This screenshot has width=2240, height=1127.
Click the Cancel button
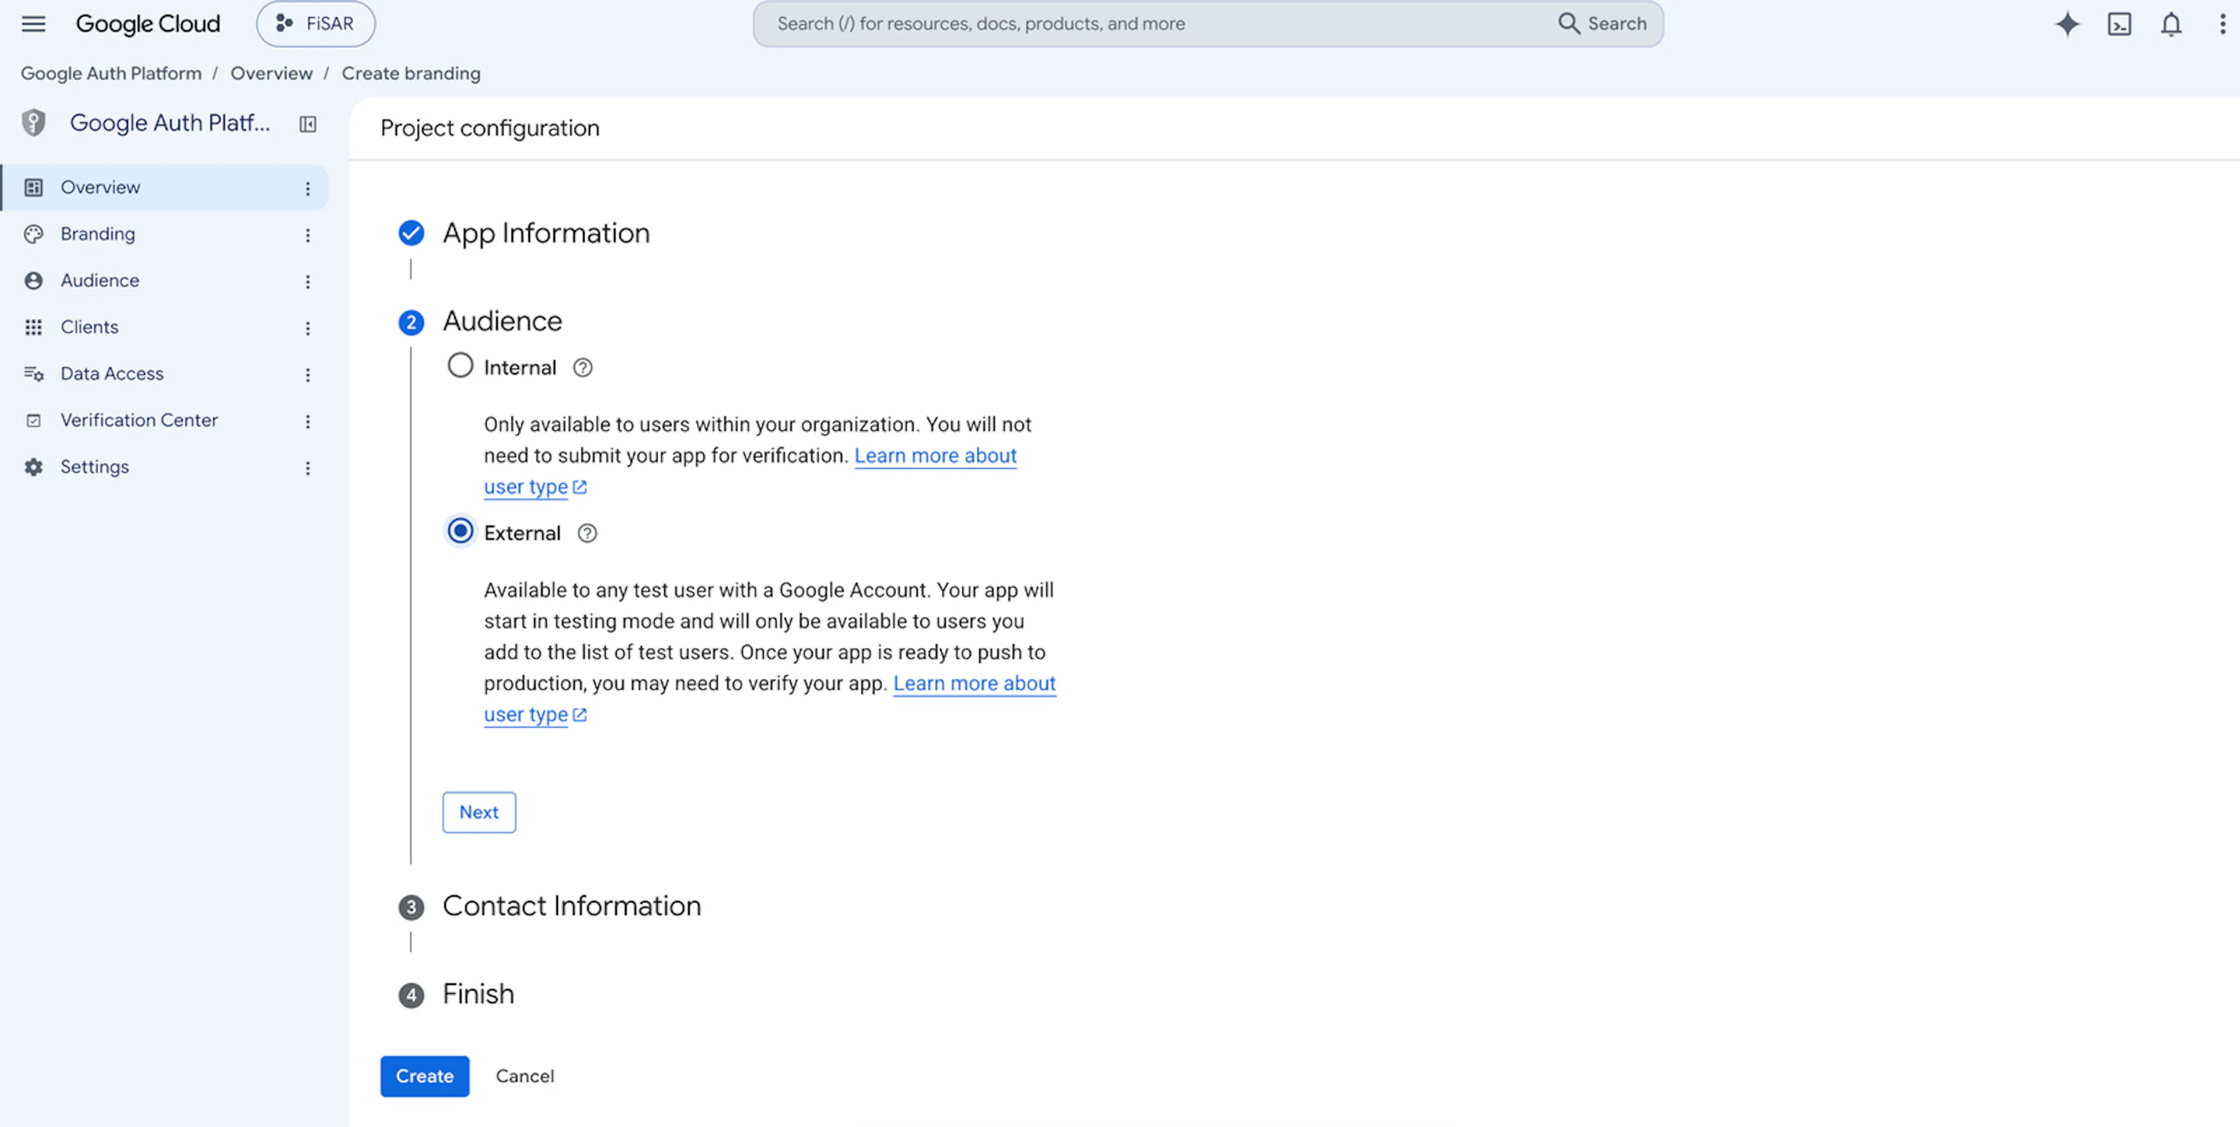click(x=524, y=1077)
